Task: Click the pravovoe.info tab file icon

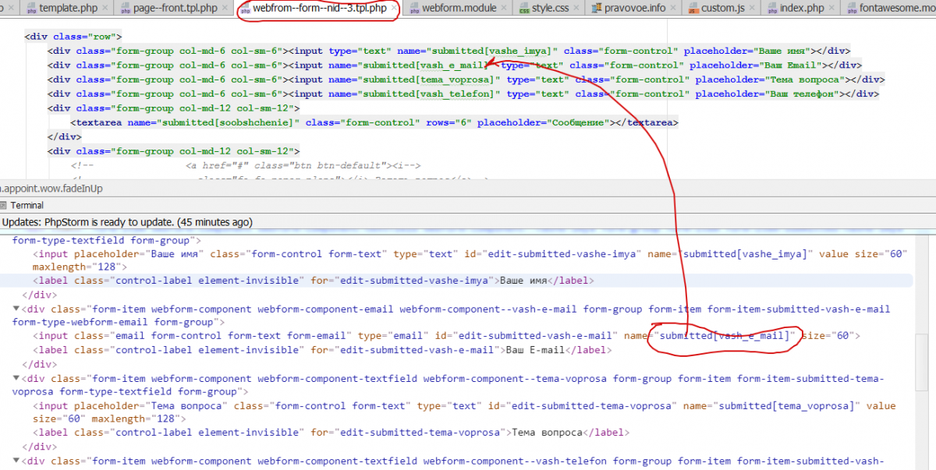Action: click(x=597, y=9)
